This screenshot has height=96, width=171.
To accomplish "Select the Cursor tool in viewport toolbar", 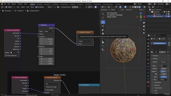I will (x=103, y=18).
